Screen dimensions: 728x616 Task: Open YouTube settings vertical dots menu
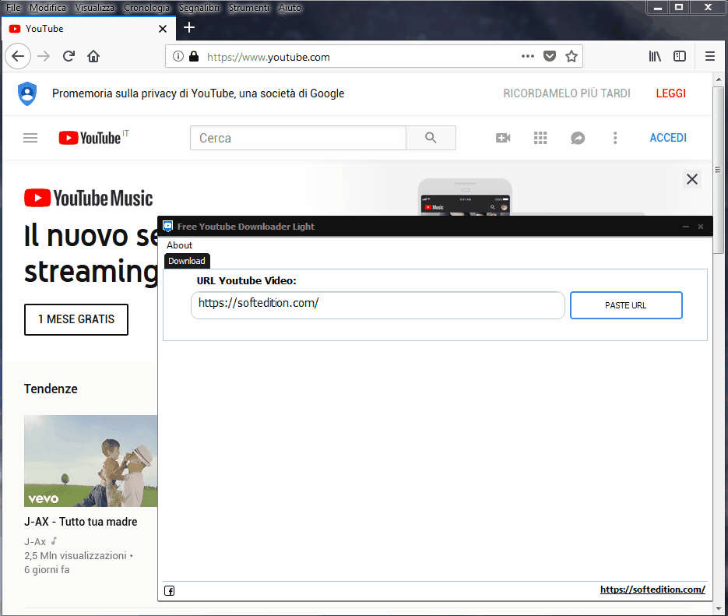click(615, 138)
